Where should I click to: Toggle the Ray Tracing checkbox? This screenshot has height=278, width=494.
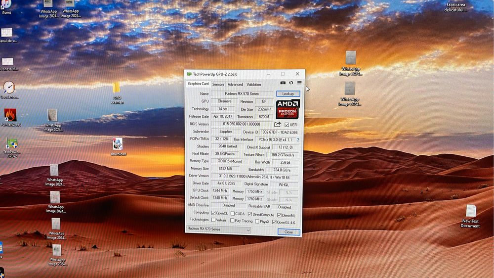click(x=232, y=221)
